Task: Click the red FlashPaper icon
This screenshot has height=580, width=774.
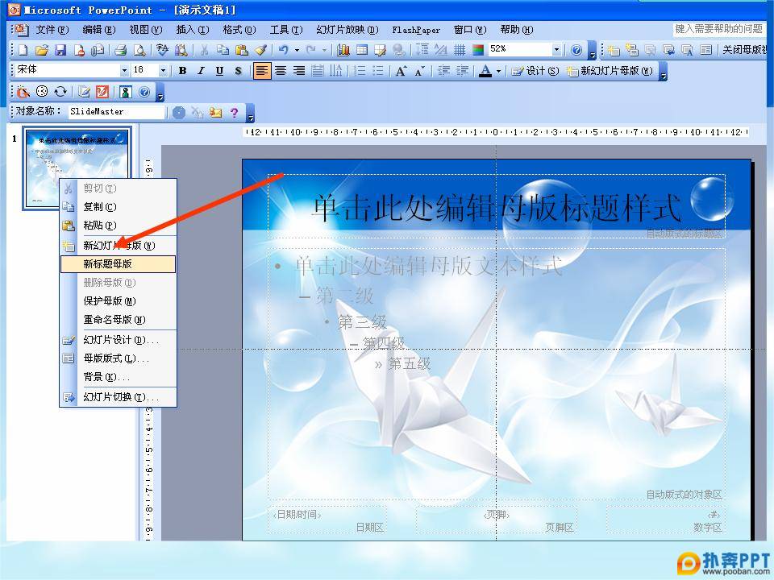Action: (102, 92)
